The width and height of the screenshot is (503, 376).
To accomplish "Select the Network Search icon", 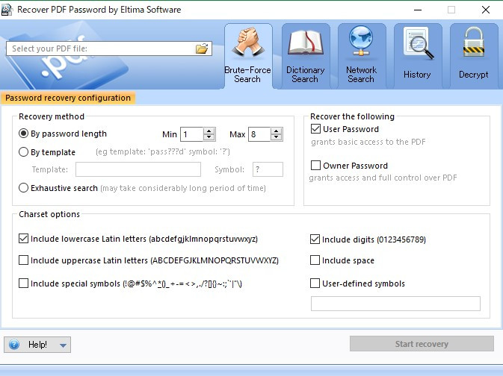I will pyautogui.click(x=361, y=54).
